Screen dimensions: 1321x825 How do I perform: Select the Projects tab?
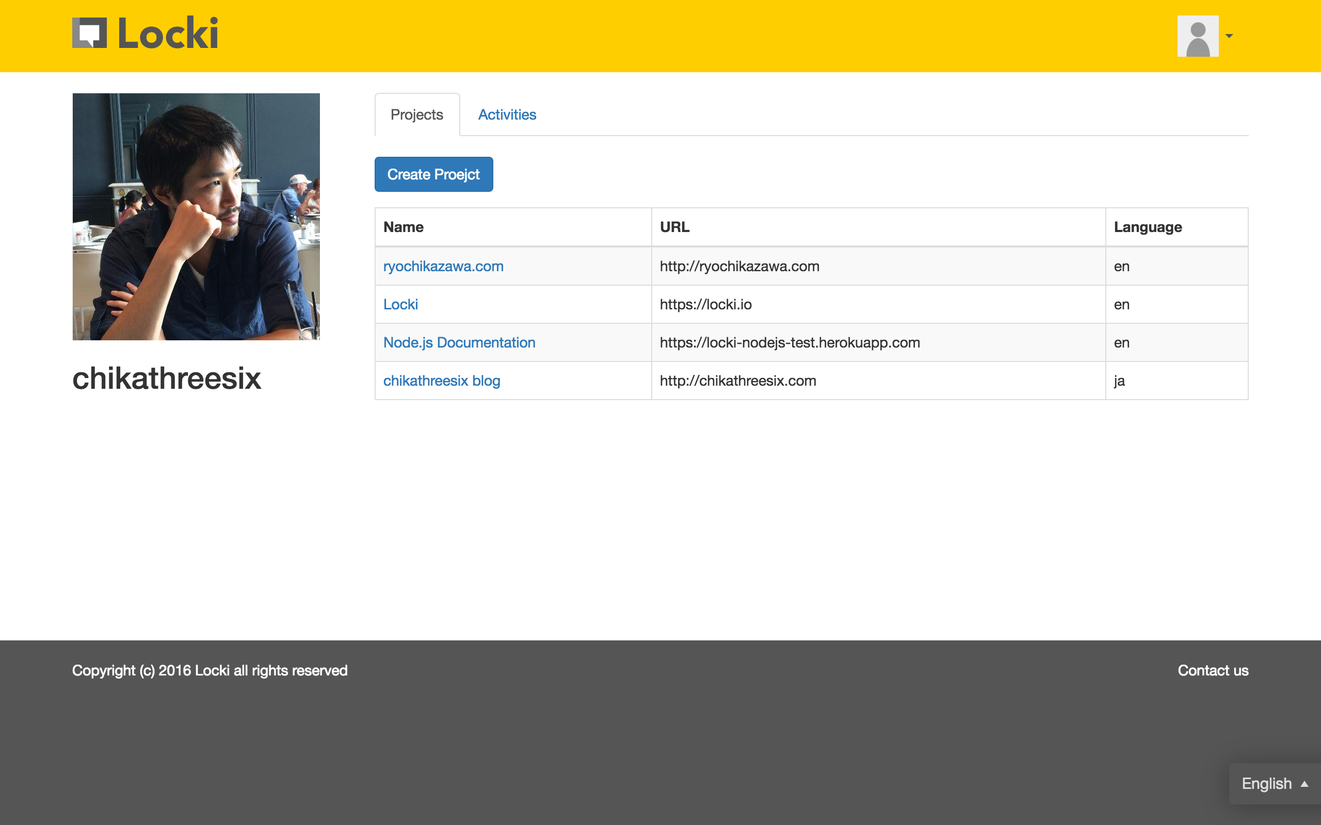point(416,114)
